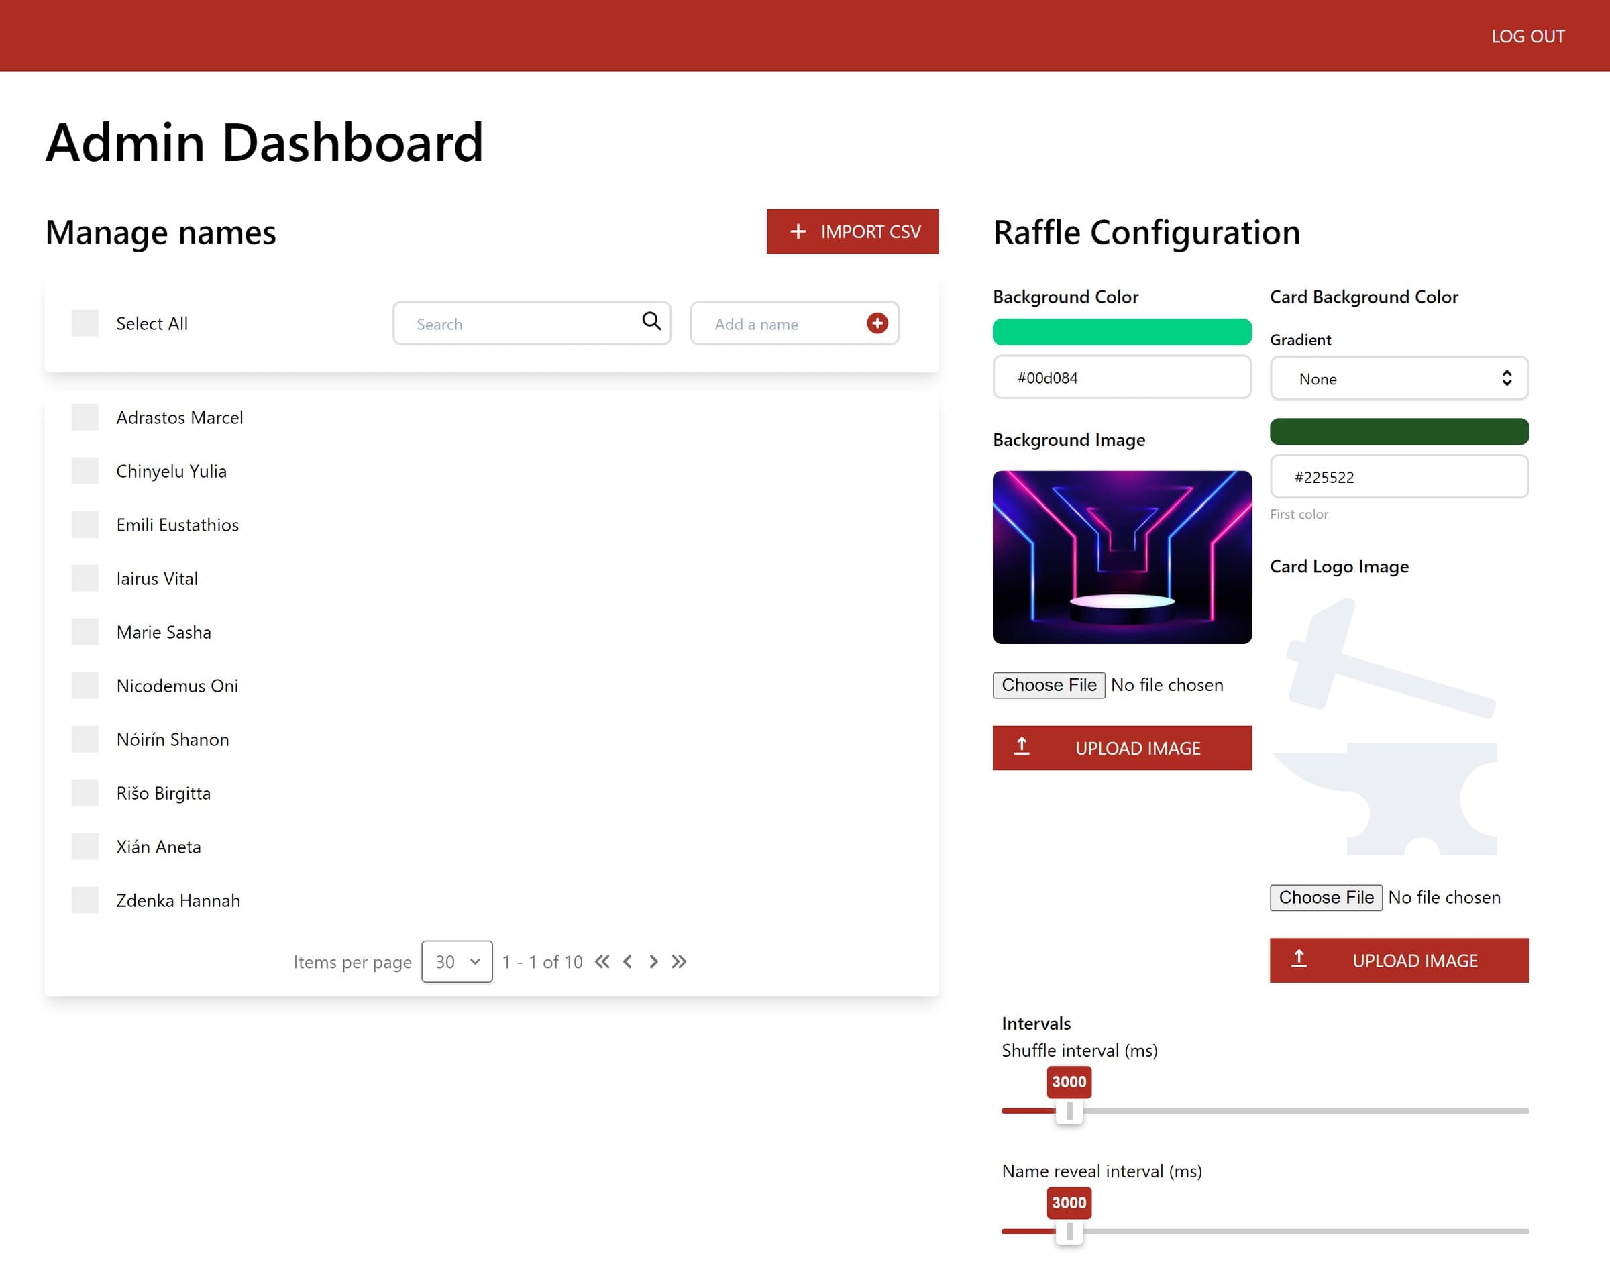Viewport: 1610px width, 1278px height.
Task: Choose a file for background image
Action: click(x=1049, y=685)
